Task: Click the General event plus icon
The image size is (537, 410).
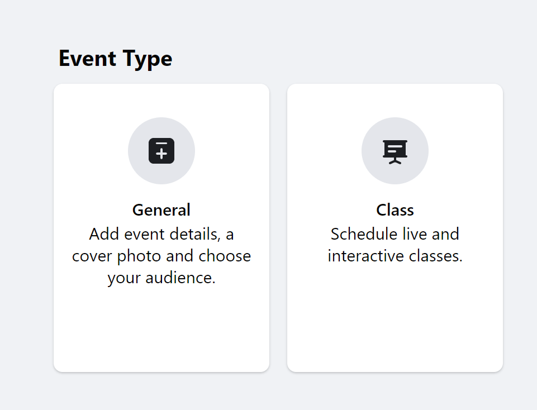Action: click(161, 151)
